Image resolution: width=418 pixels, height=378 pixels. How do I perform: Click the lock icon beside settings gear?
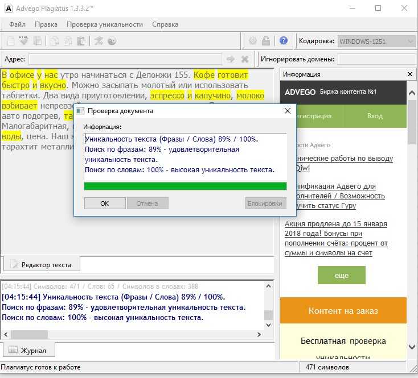(x=266, y=41)
